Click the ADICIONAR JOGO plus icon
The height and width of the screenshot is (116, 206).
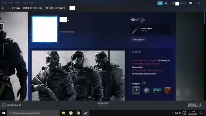click(4, 105)
